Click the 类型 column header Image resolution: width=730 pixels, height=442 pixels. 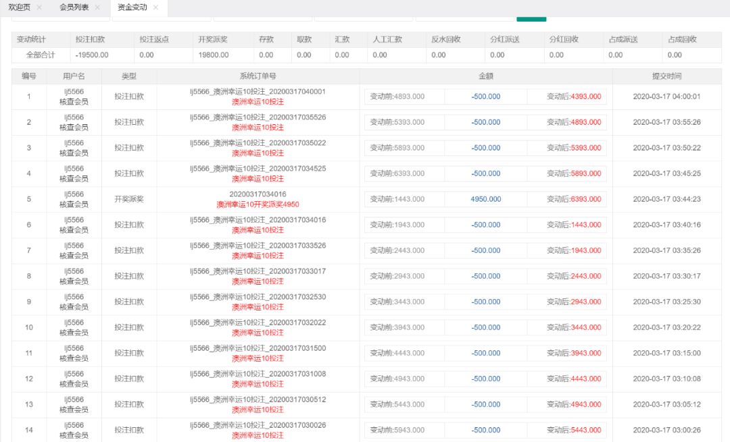pos(129,76)
